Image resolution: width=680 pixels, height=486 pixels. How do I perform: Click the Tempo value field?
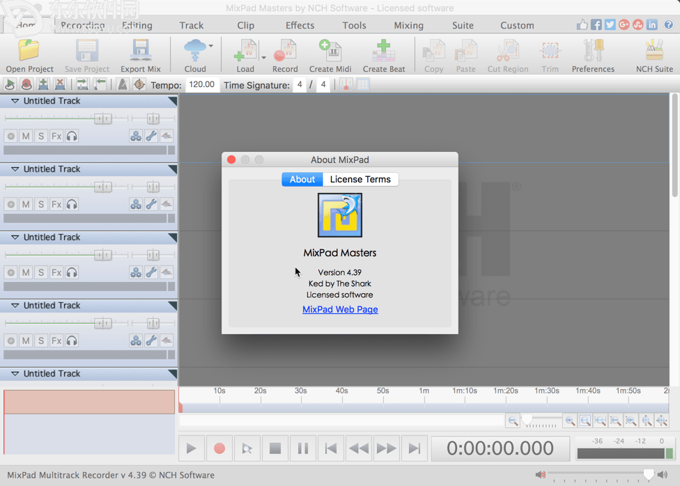(201, 84)
